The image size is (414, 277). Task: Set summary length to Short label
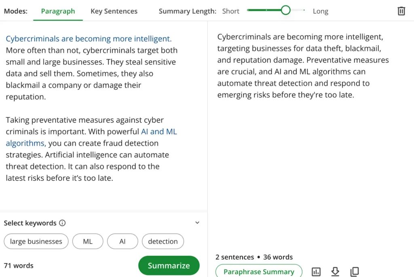click(x=230, y=11)
